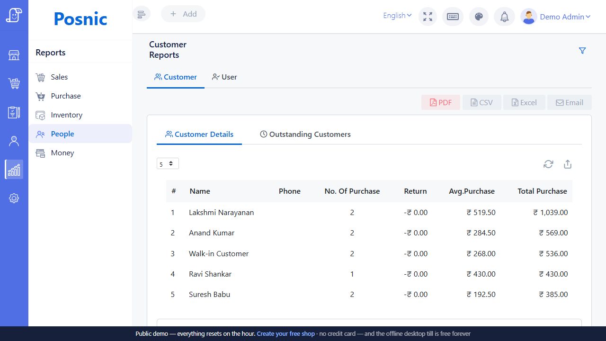
Task: Open Money reports
Action: 80,153
